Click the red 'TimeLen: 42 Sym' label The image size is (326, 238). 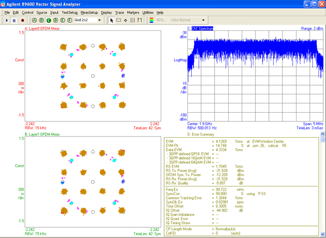(147, 128)
